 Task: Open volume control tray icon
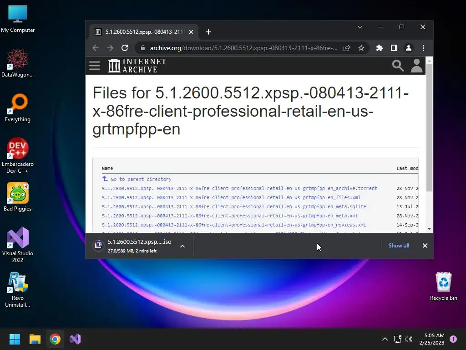pyautogui.click(x=409, y=339)
